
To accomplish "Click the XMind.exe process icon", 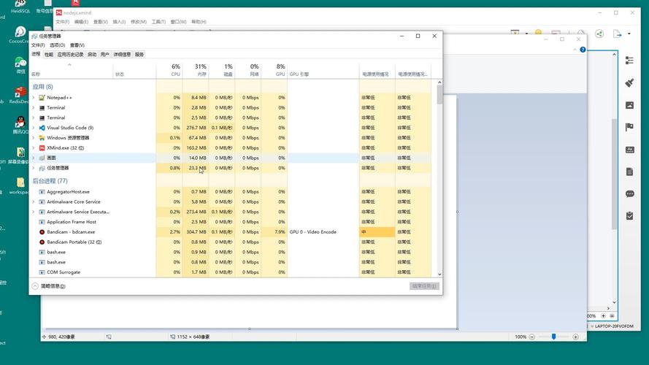I will coord(42,147).
